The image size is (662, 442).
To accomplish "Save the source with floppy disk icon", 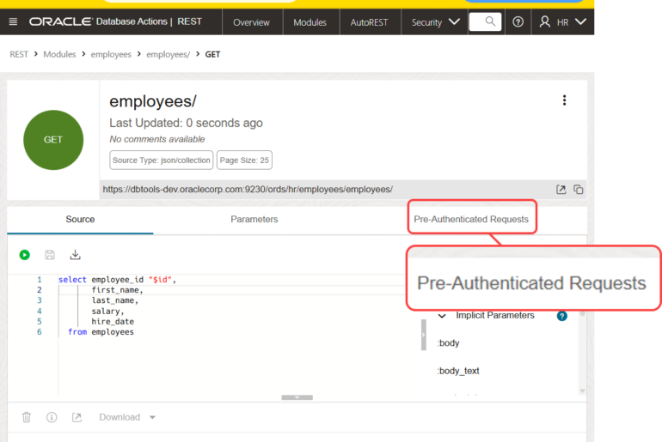I will (50, 255).
